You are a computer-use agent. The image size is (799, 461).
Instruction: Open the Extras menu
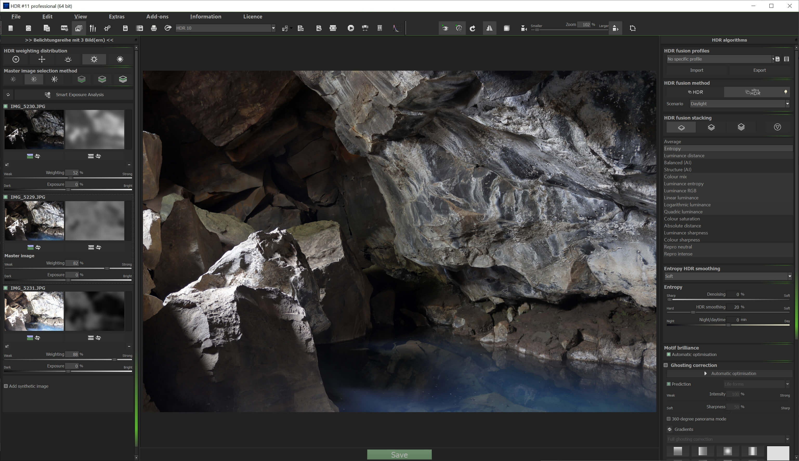point(116,16)
